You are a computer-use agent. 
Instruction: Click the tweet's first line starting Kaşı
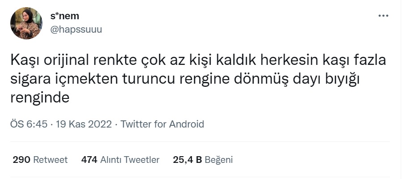pyautogui.click(x=198, y=61)
